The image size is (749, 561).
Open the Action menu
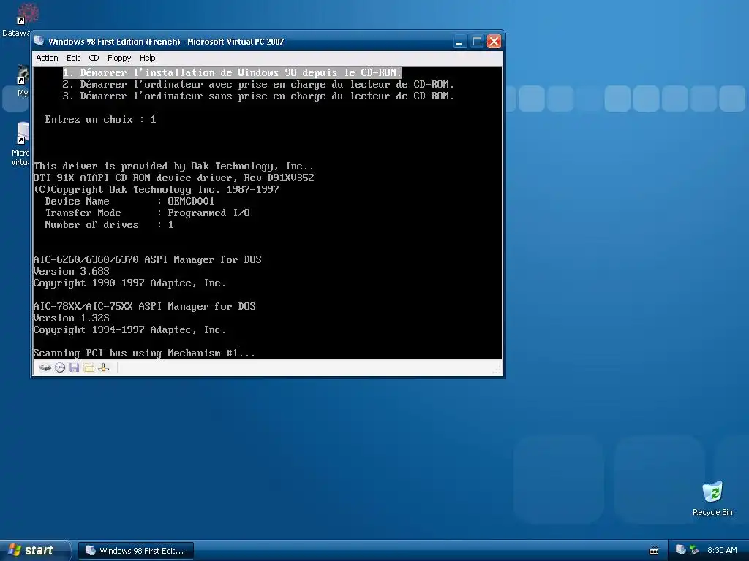pyautogui.click(x=47, y=58)
